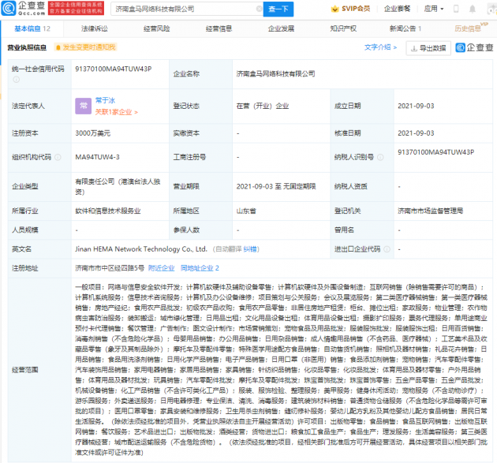
Task: Select registered capital 3000万美元
Action: click(93, 133)
